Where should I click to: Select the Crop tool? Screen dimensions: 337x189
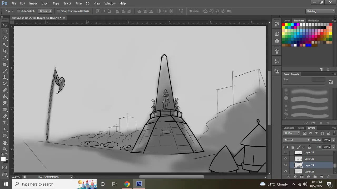coord(5,51)
